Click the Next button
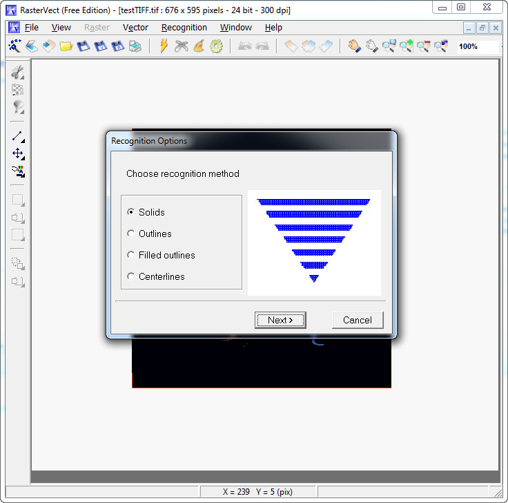 click(x=280, y=320)
